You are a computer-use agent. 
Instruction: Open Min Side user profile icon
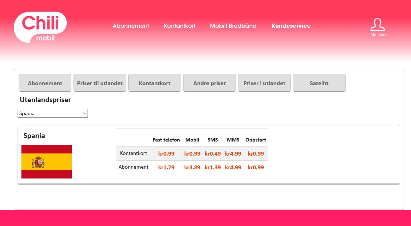(378, 27)
